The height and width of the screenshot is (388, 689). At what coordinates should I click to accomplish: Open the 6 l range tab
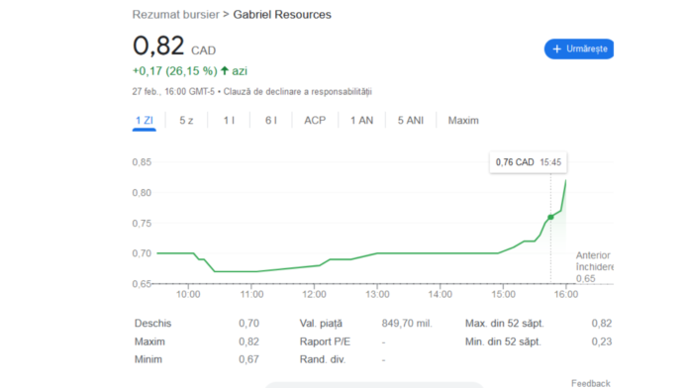[x=271, y=121]
